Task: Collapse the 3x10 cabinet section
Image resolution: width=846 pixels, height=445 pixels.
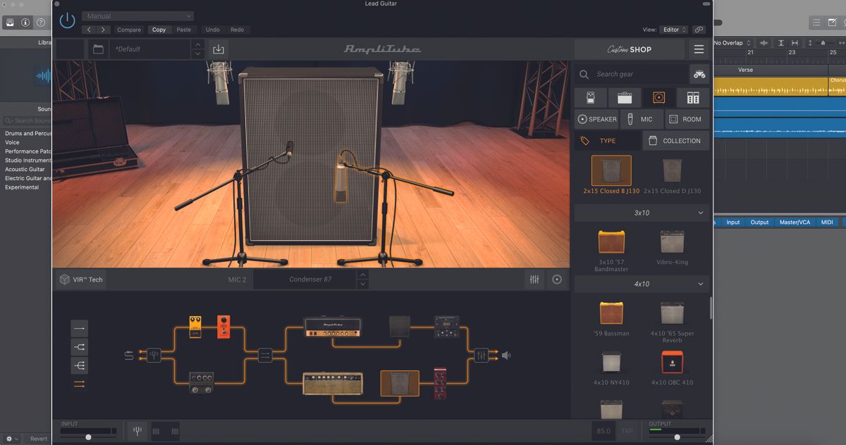Action: [x=641, y=212]
